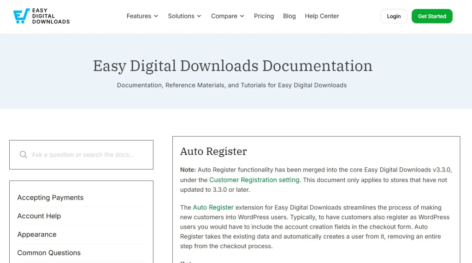Open the Appearance category

37,234
